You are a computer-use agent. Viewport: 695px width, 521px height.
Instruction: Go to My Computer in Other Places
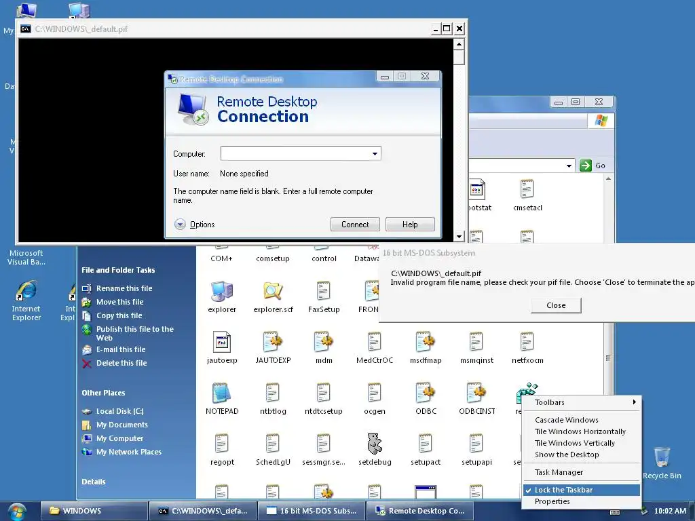[x=119, y=439]
